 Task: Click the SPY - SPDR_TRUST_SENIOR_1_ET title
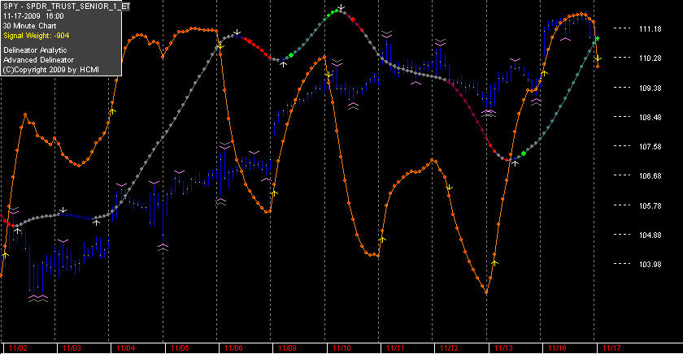pos(66,6)
